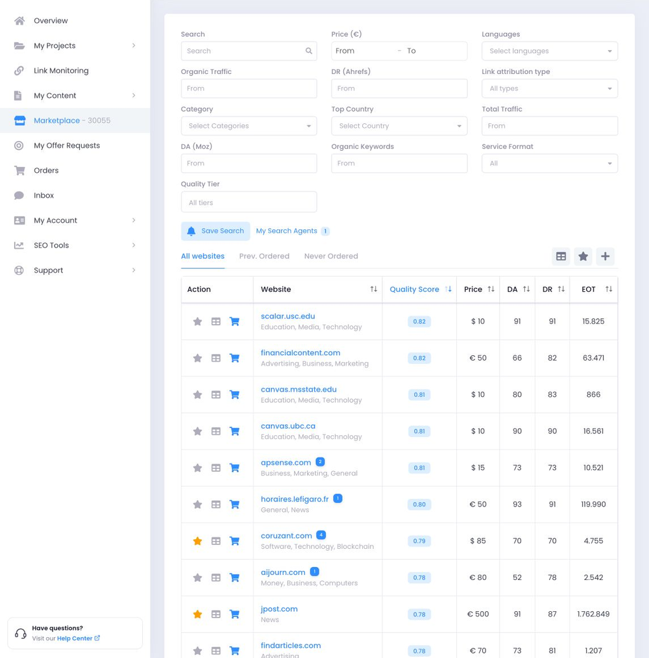Click the table view icon above results

[x=561, y=257]
